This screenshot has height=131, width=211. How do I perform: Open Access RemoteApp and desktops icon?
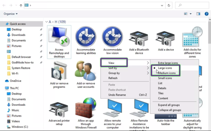59,42
